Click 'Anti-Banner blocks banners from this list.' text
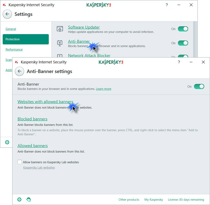The image size is (210, 205). (45, 125)
